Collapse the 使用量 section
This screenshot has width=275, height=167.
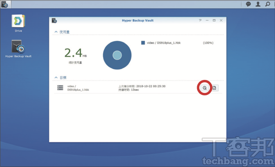pos(56,32)
